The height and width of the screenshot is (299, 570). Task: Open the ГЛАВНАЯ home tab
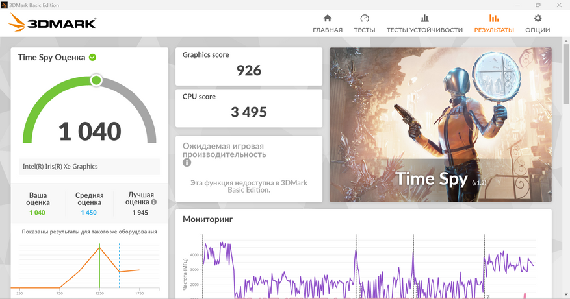point(328,24)
